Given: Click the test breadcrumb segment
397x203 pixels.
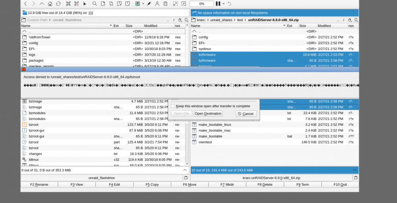Looking at the screenshot, I should [x=240, y=20].
